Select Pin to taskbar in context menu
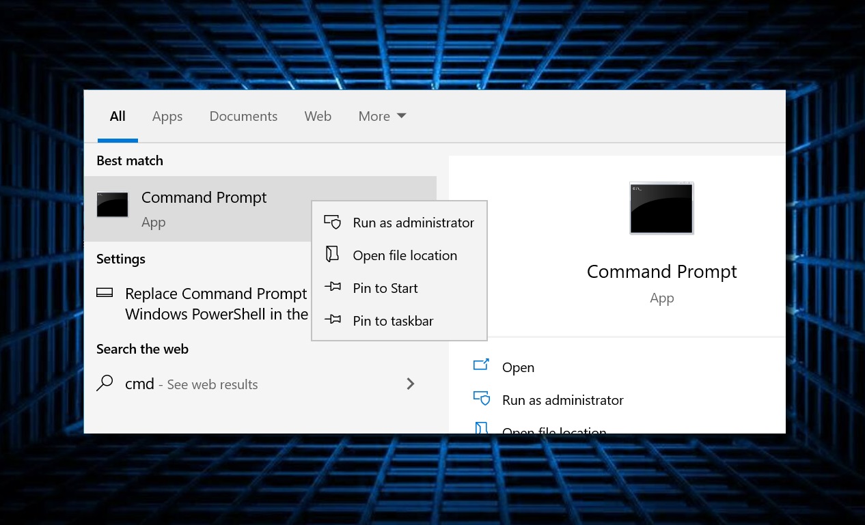The width and height of the screenshot is (865, 525). point(399,321)
